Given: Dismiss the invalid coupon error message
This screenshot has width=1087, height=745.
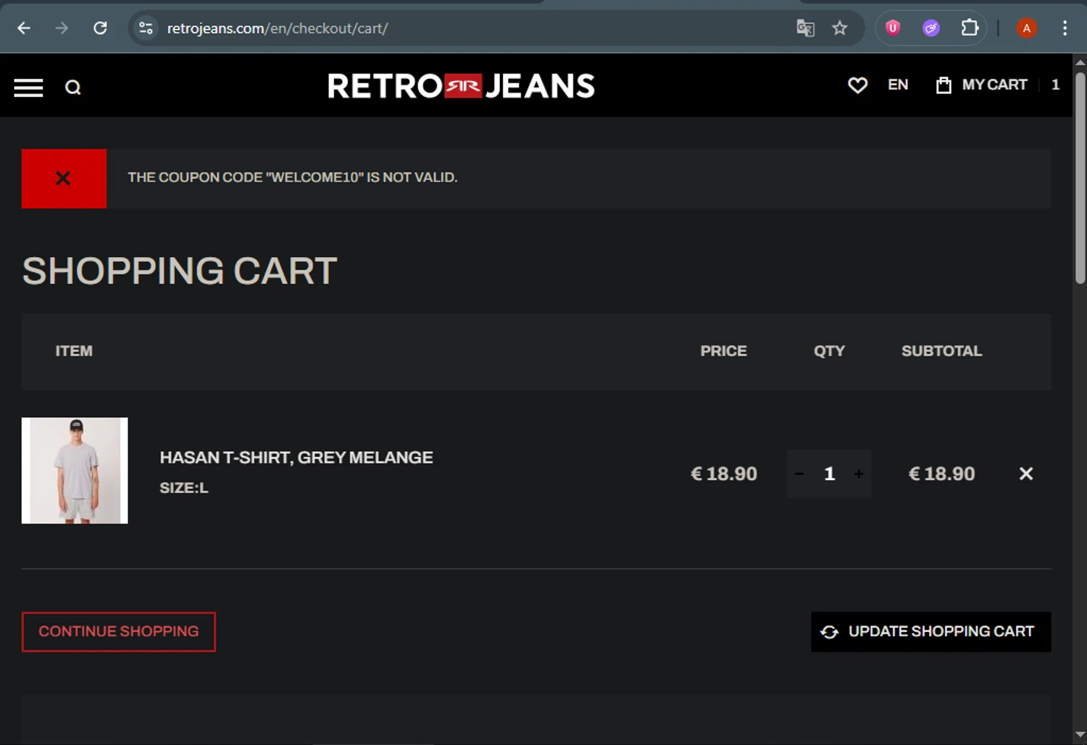Looking at the screenshot, I should pos(64,178).
